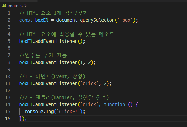This screenshot has width=187, height=127.
Task: Click the 'function' keyword on line 14
Action: pyautogui.click(x=114, y=104)
